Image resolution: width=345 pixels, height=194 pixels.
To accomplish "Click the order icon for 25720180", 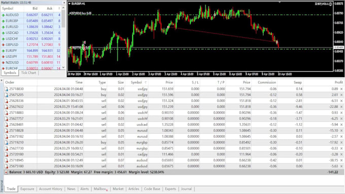I will coord(6,154).
